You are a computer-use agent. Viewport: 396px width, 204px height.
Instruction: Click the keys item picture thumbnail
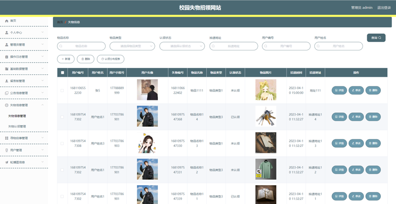point(265,117)
